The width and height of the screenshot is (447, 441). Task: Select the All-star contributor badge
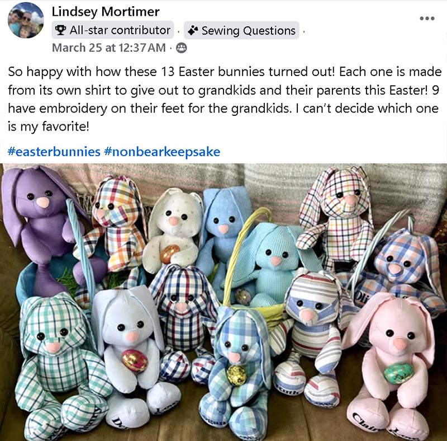tap(113, 30)
